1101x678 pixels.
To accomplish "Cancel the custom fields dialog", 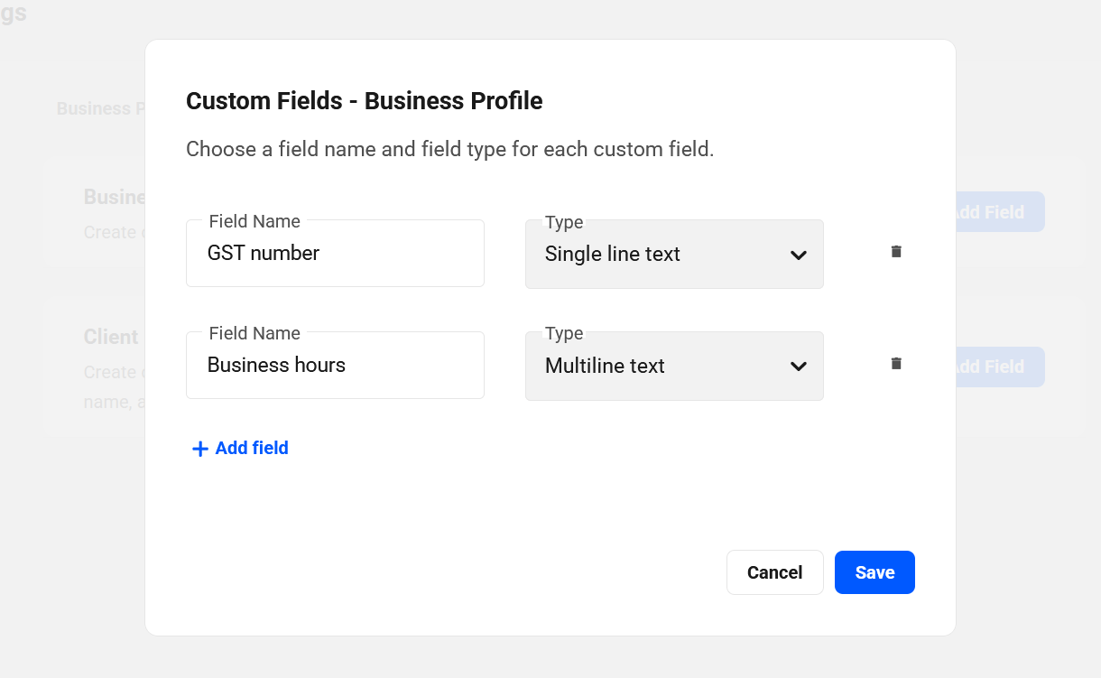I will point(774,572).
